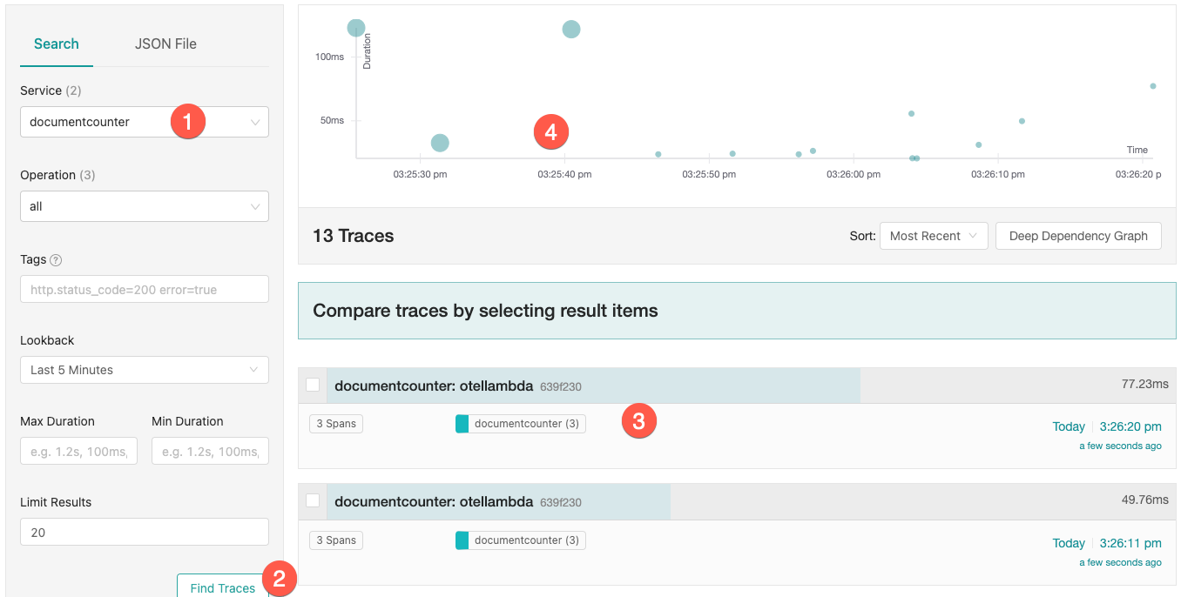This screenshot has width=1181, height=597.
Task: Click the Compare traces by selecting result items banner
Action: (x=737, y=311)
